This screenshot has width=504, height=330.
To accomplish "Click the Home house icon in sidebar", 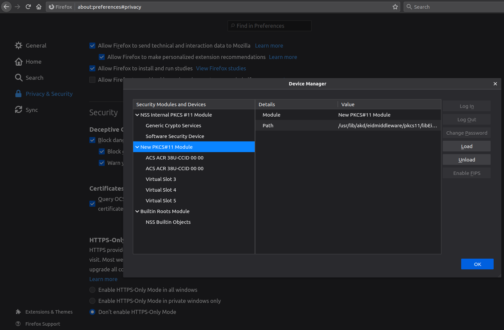I will coord(19,62).
